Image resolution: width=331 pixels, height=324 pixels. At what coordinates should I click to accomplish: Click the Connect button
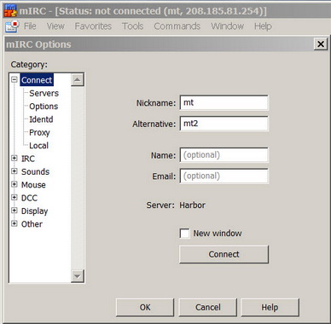224,254
